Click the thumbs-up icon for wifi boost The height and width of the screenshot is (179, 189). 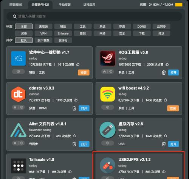click(165, 100)
